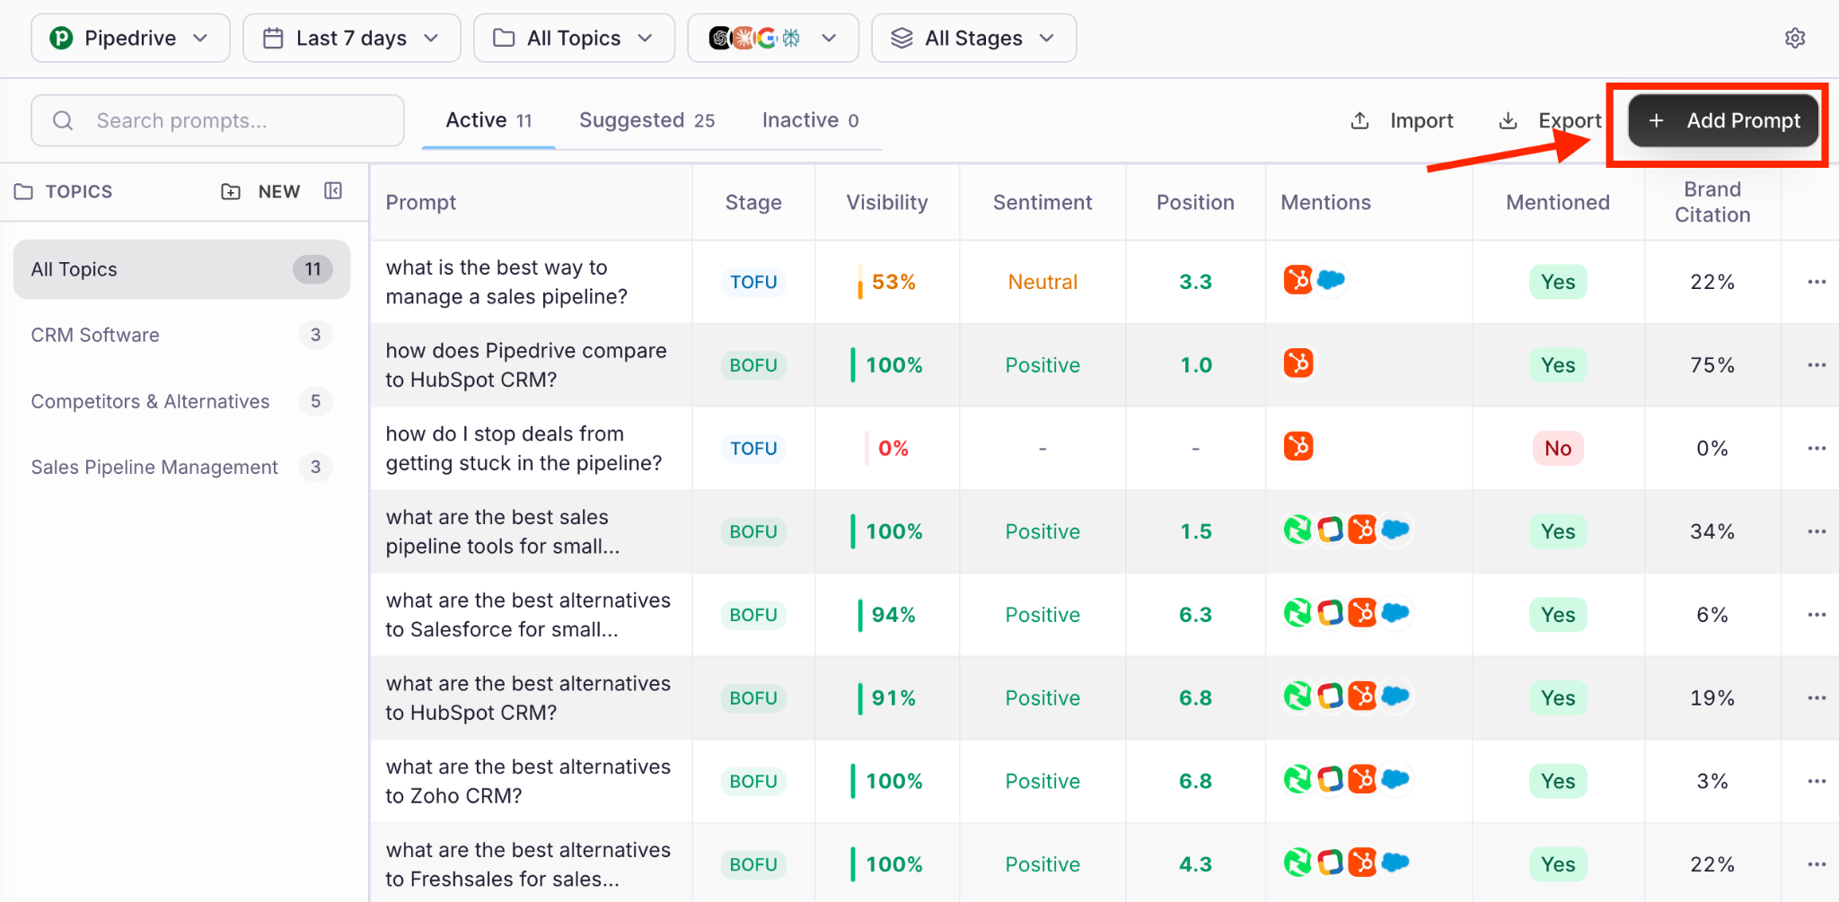Click the TOFU badge in manage pipeline row
The width and height of the screenshot is (1839, 902).
753,282
